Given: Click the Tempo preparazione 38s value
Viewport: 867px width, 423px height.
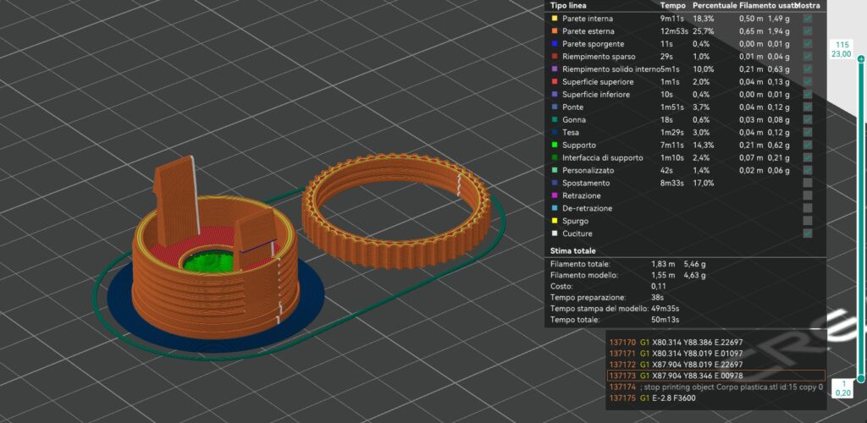Looking at the screenshot, I should coord(657,297).
